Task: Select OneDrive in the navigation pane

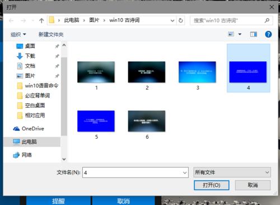Action: [x=32, y=129]
